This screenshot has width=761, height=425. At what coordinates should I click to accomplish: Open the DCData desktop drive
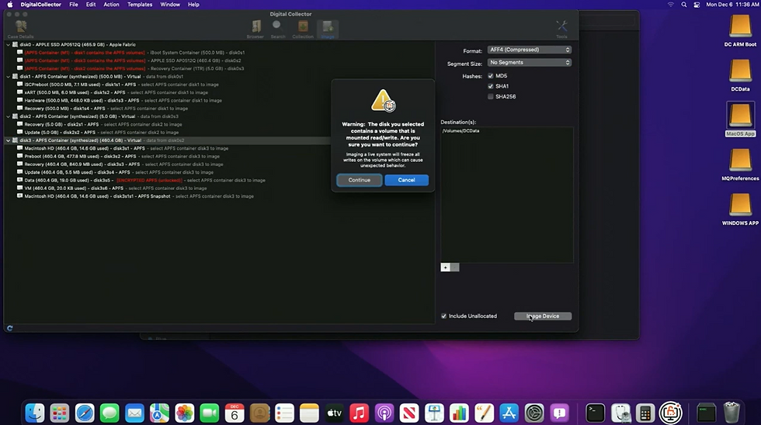coord(740,75)
